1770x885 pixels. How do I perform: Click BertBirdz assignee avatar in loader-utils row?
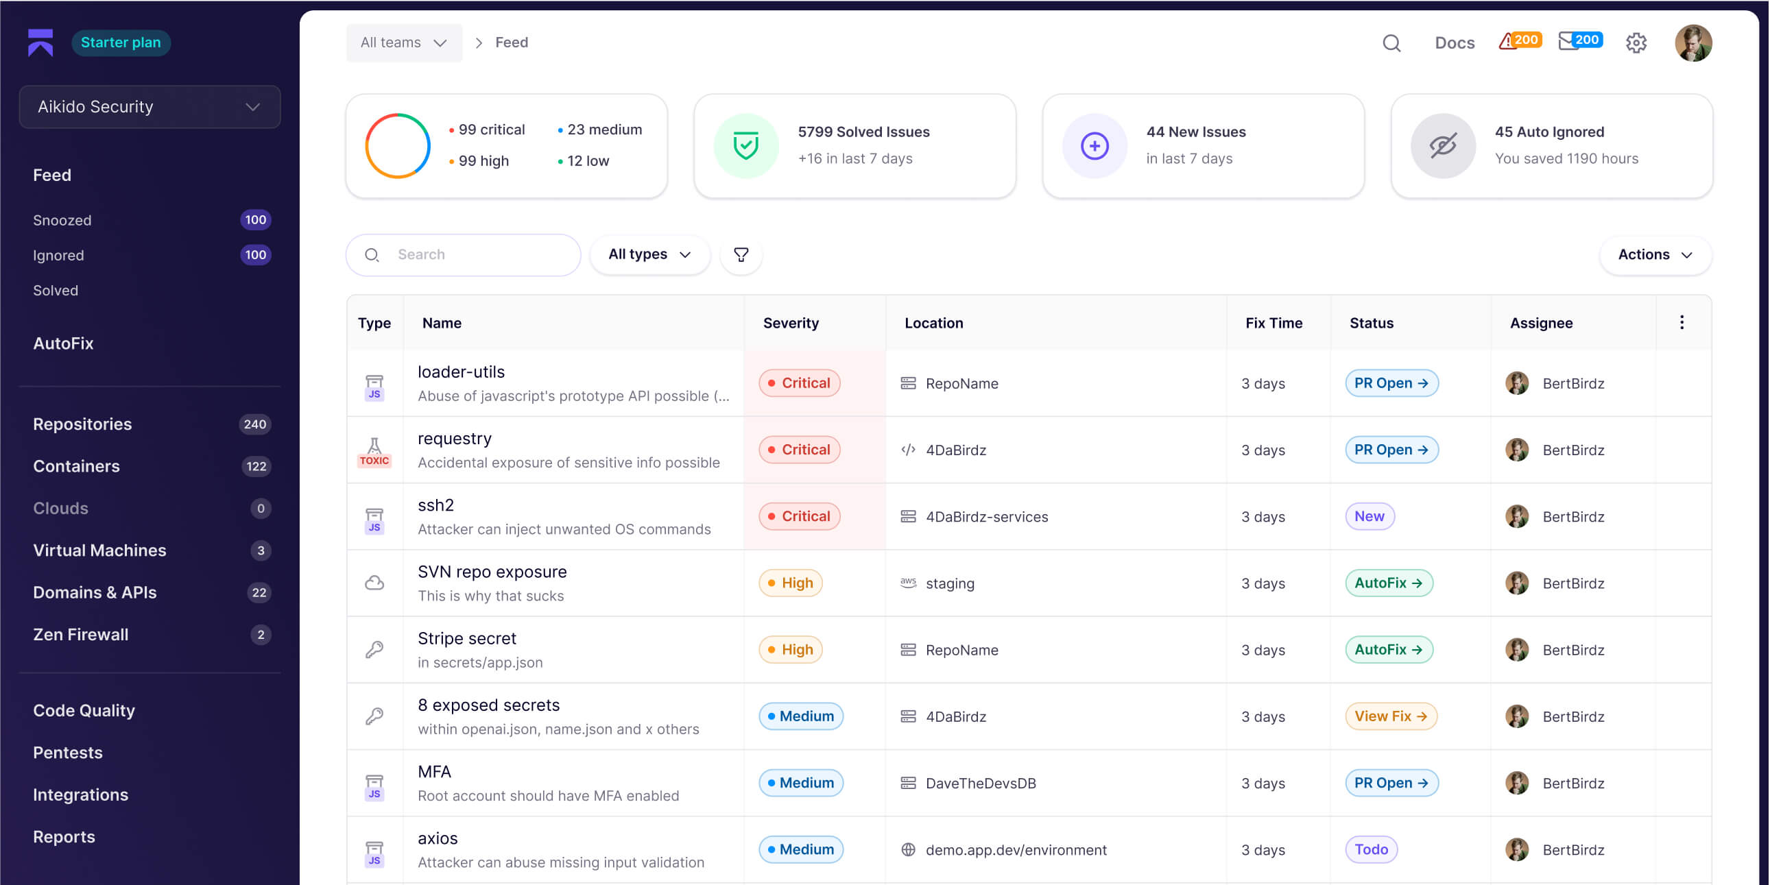(x=1517, y=383)
